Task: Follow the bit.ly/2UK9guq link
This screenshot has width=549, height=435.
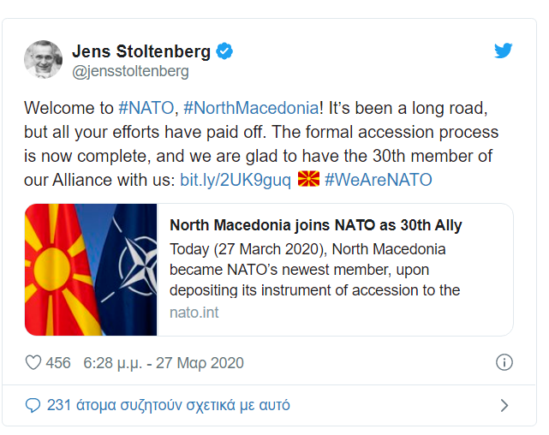Action: tap(236, 180)
